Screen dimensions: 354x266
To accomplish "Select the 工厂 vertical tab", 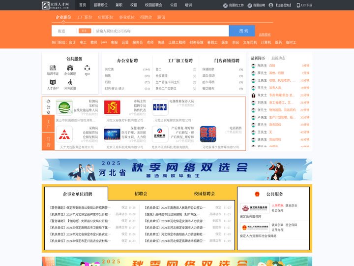I will pos(48,124).
